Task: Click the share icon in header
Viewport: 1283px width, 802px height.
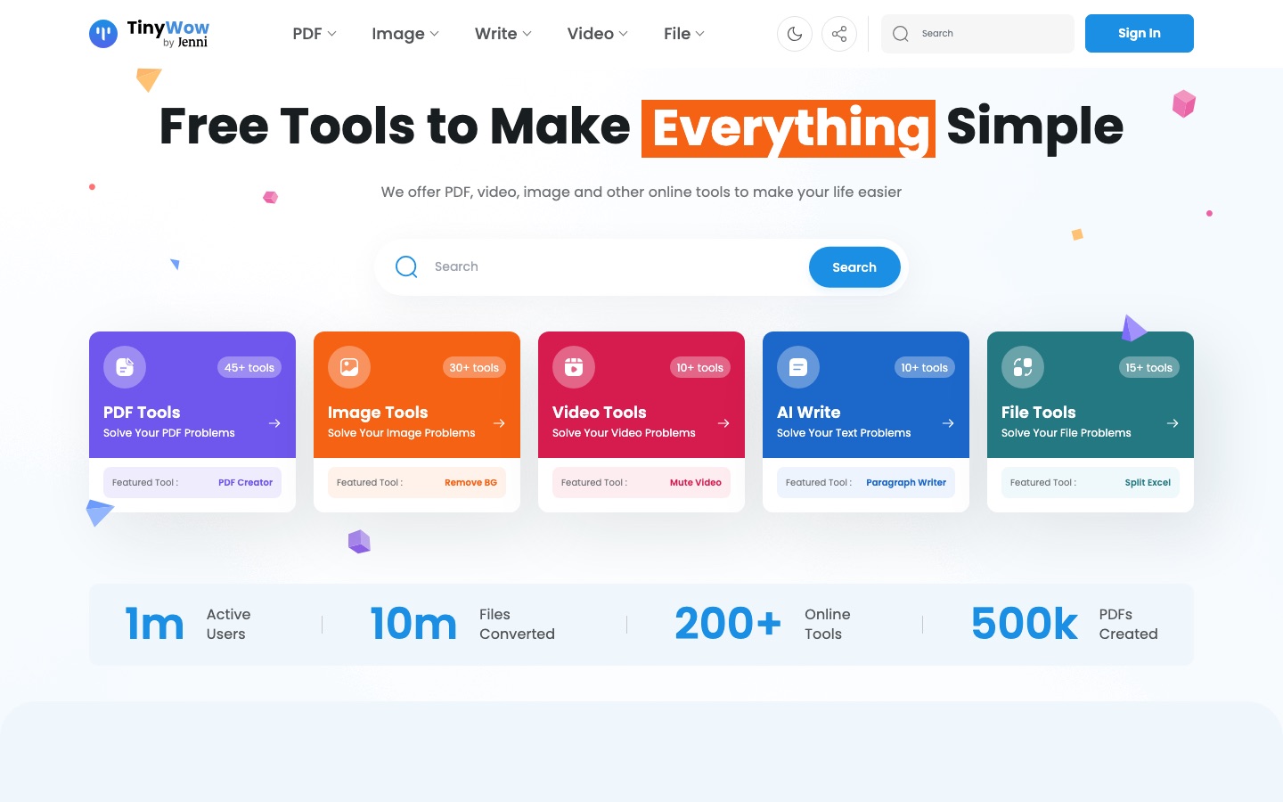Action: pyautogui.click(x=839, y=34)
